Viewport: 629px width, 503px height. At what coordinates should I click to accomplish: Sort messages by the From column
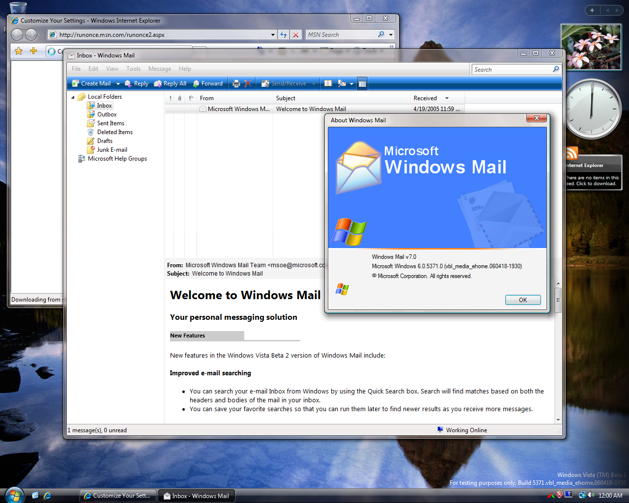(235, 98)
